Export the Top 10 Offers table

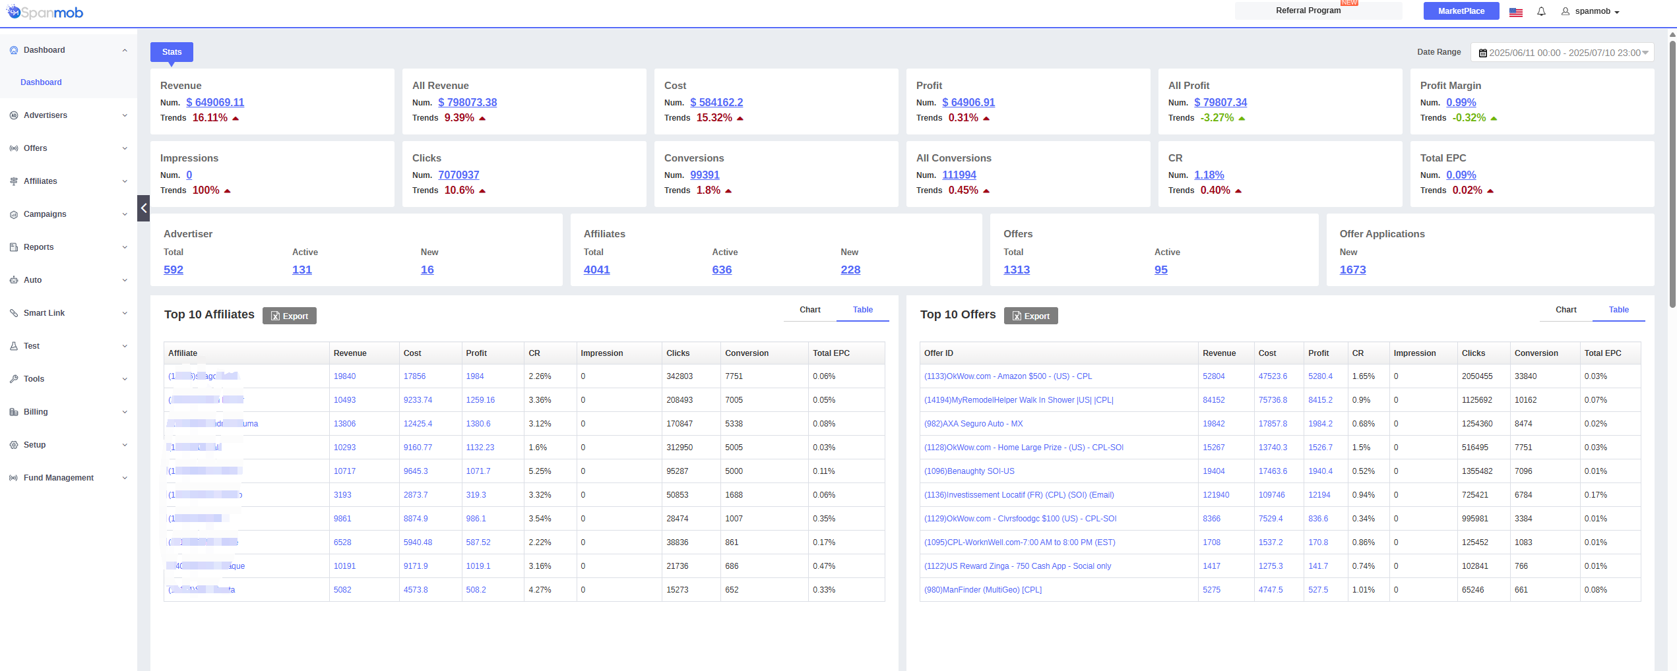(x=1030, y=316)
